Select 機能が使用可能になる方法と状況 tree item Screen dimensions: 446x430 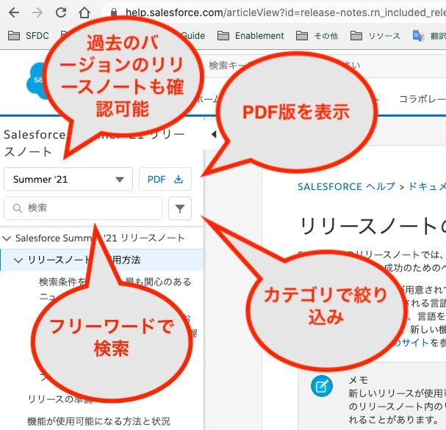[98, 421]
